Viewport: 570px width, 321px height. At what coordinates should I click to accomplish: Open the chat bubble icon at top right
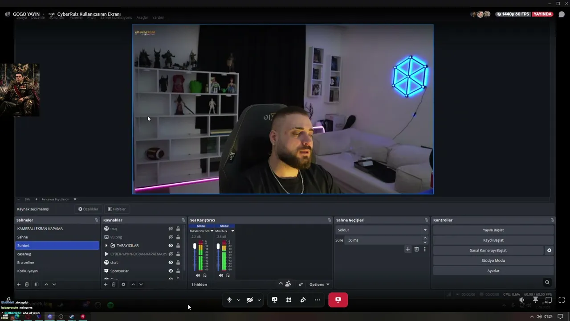coord(562,14)
